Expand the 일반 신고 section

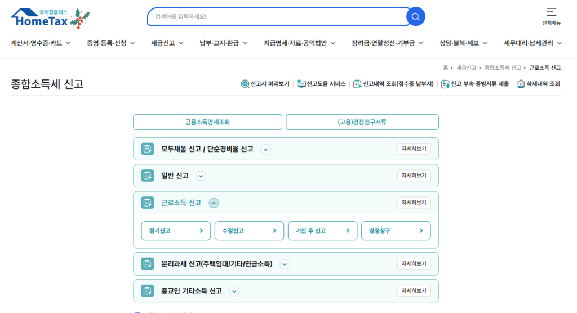point(201,176)
